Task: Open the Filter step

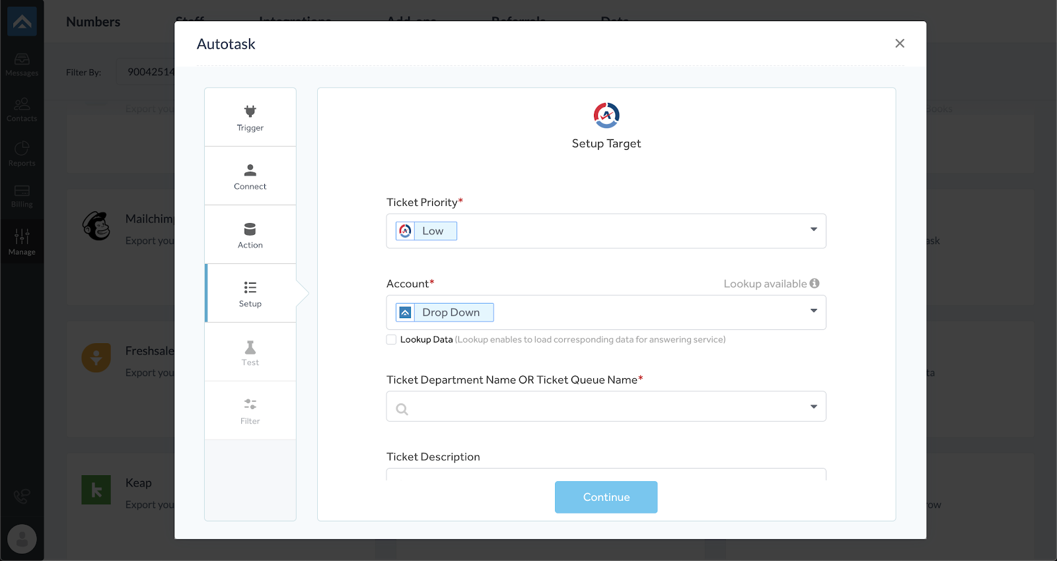Action: pos(250,411)
